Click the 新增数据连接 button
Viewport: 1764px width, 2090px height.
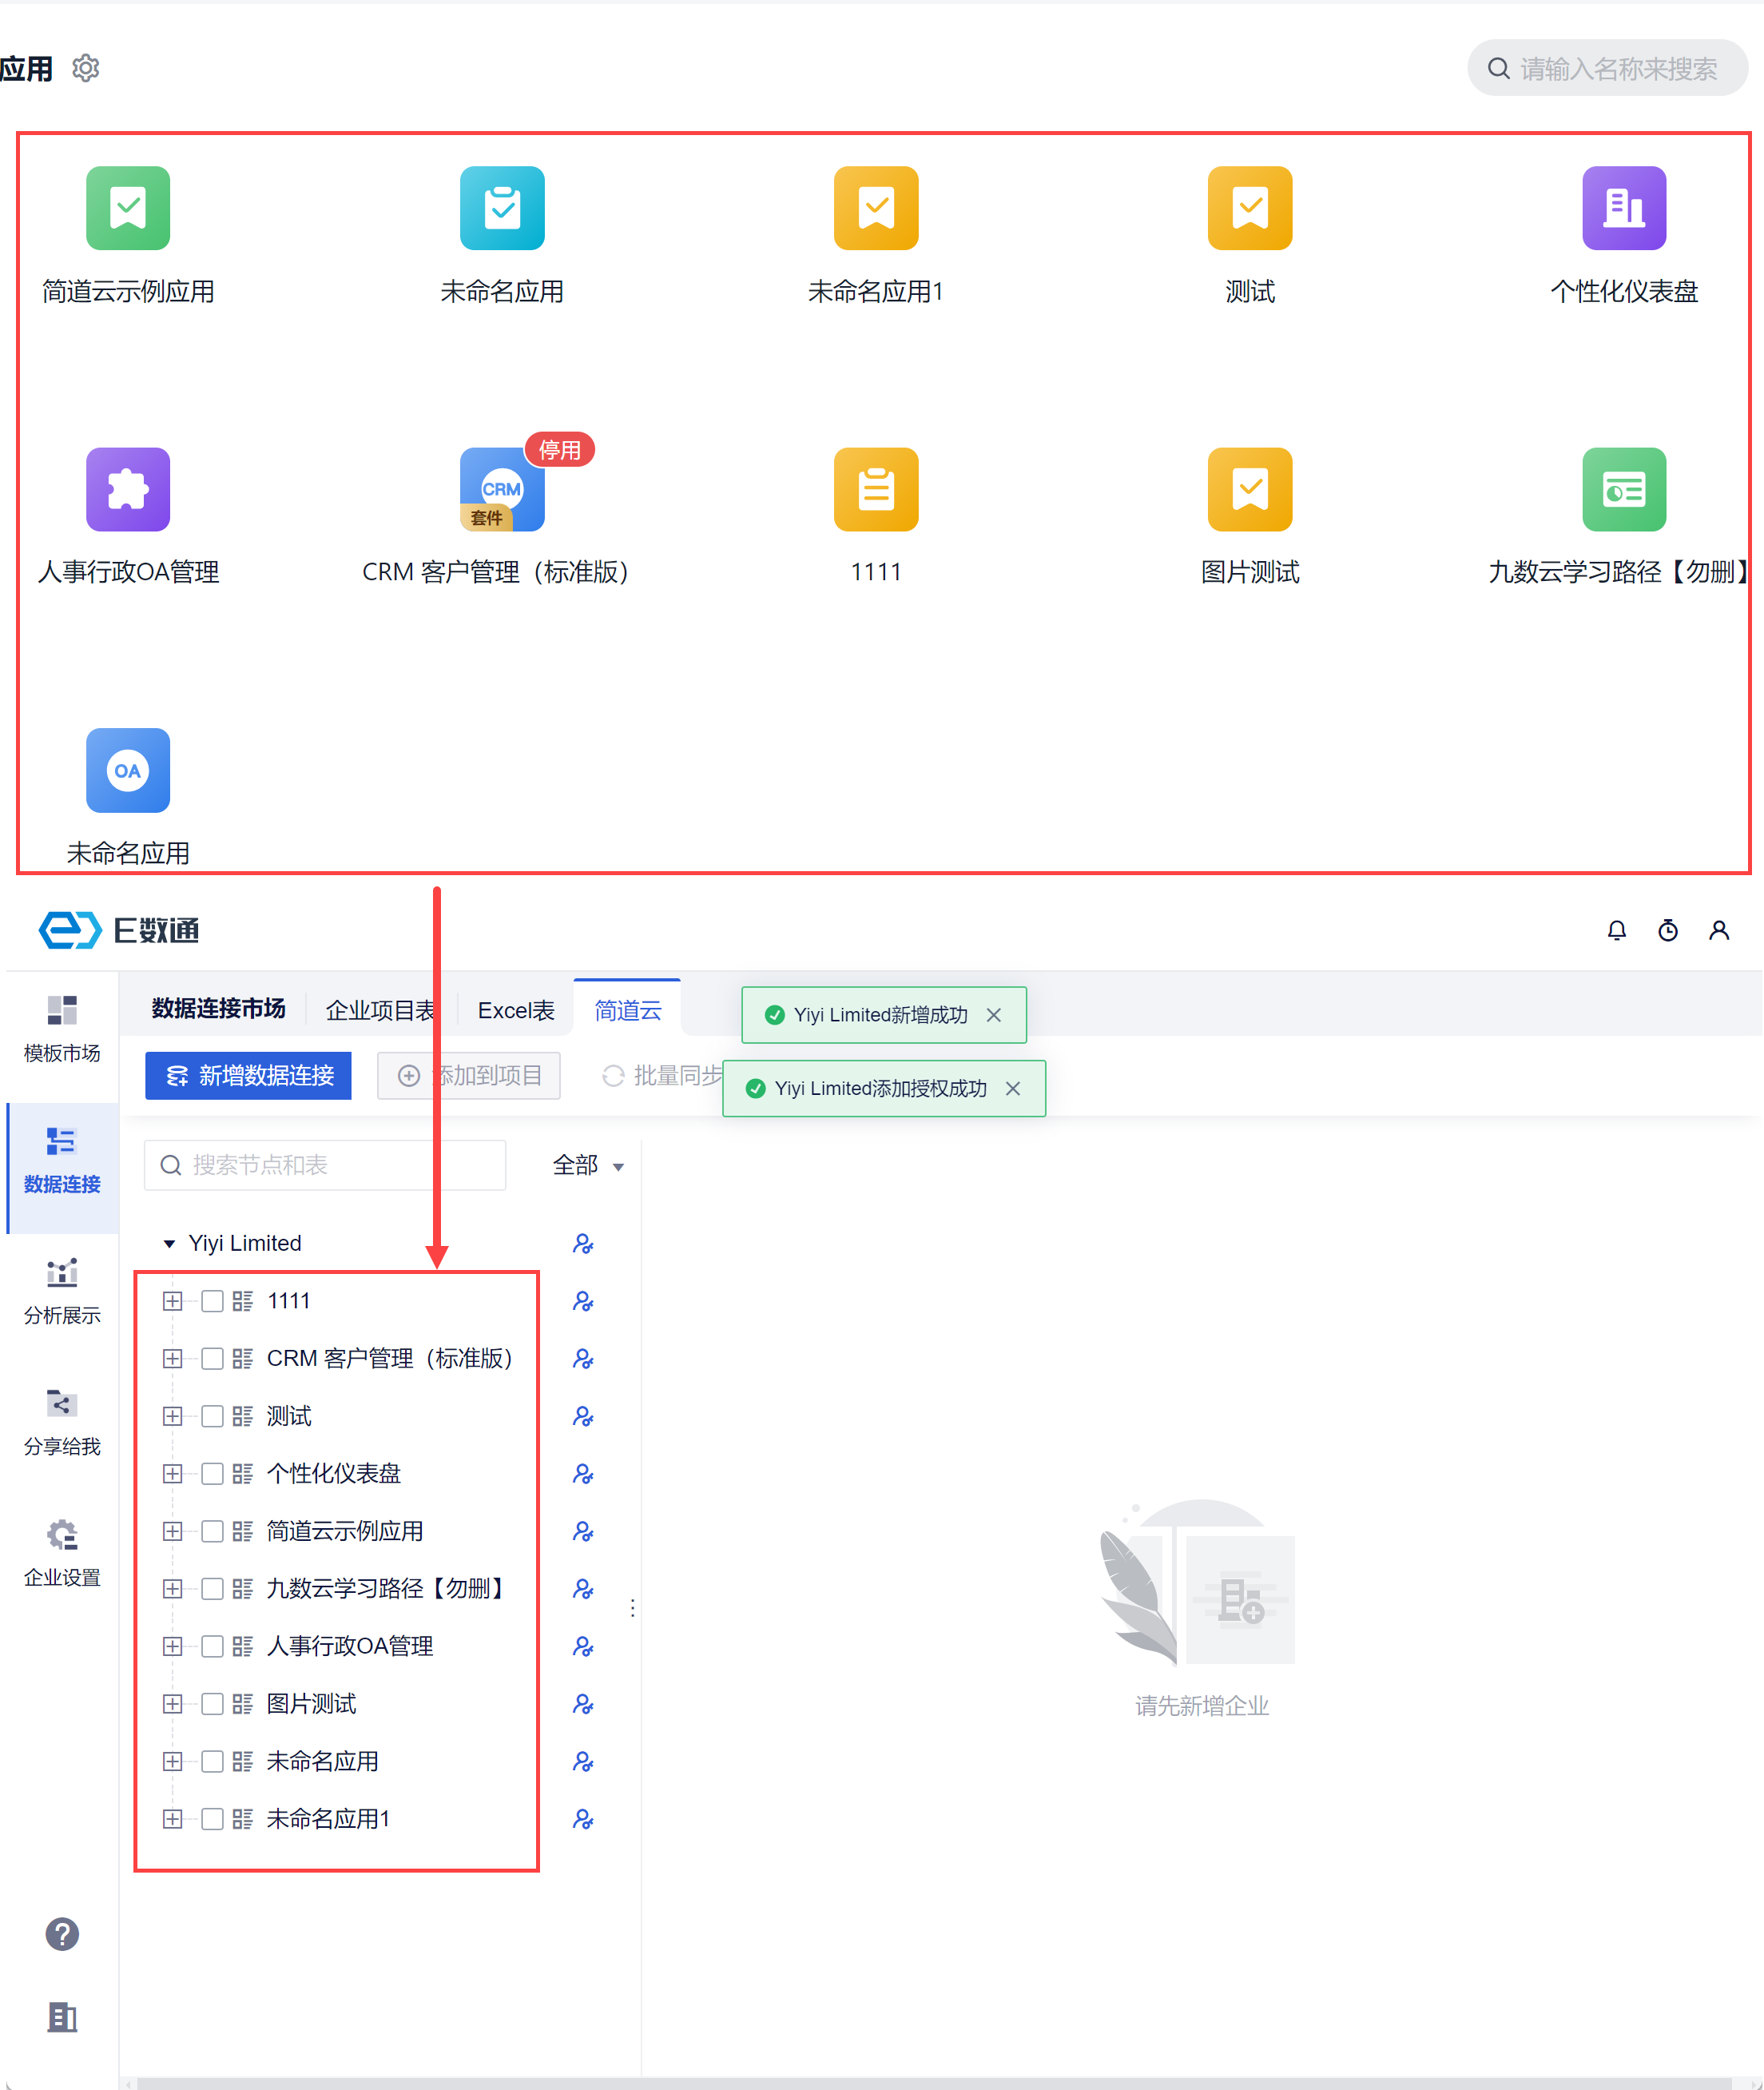(x=248, y=1076)
